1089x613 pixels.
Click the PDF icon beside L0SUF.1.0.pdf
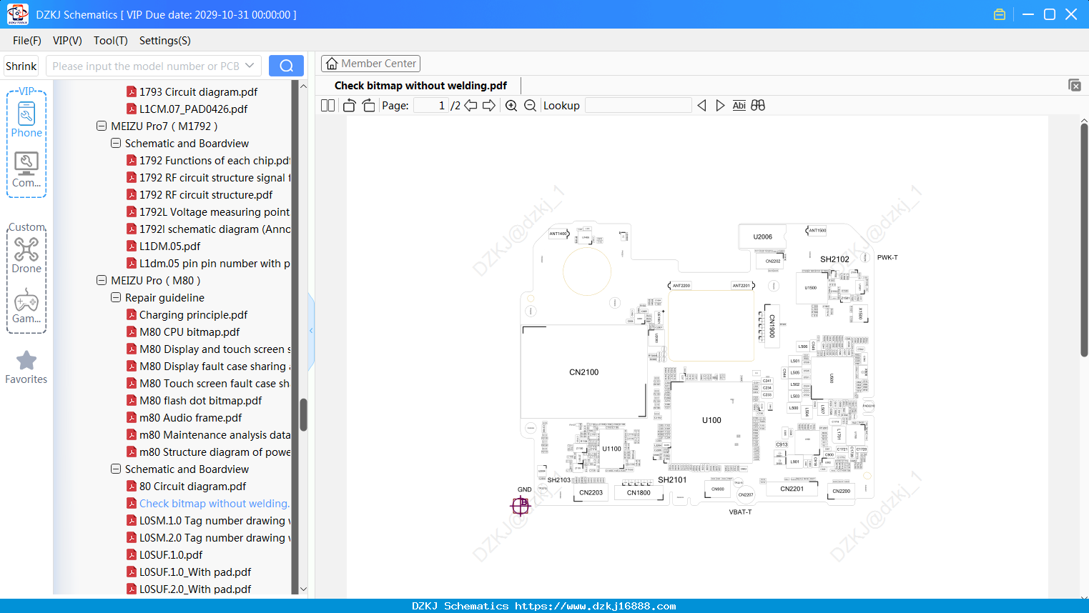132,554
